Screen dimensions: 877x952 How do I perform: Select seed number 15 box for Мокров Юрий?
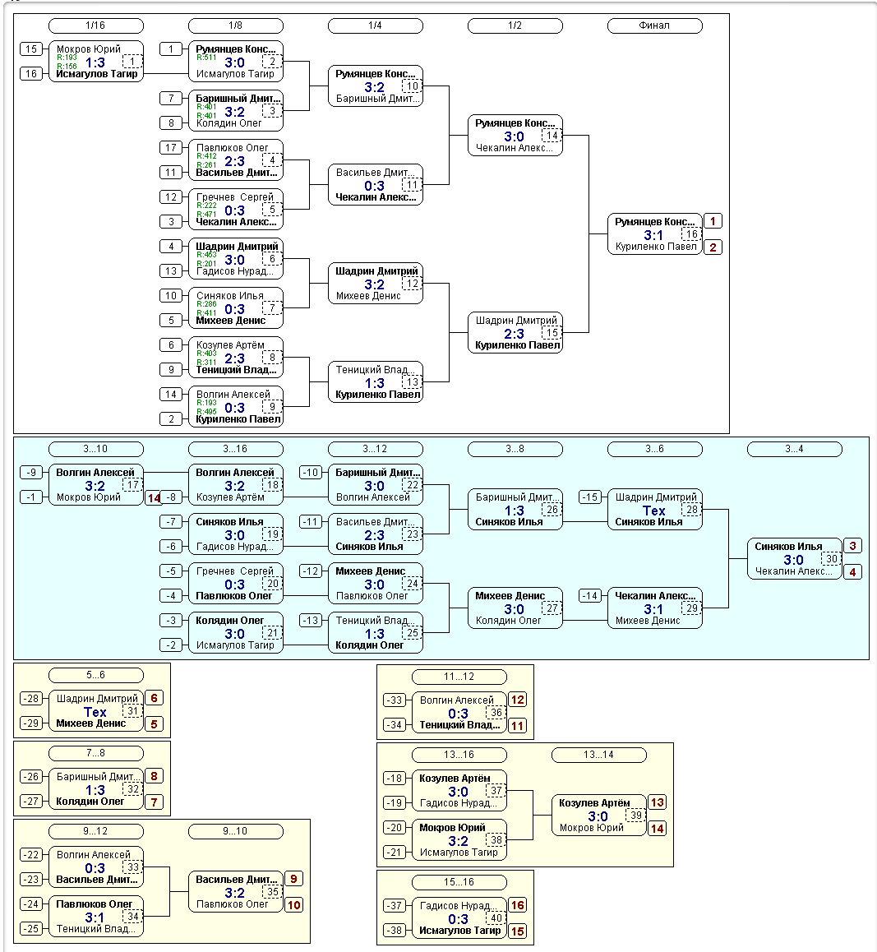[31, 49]
